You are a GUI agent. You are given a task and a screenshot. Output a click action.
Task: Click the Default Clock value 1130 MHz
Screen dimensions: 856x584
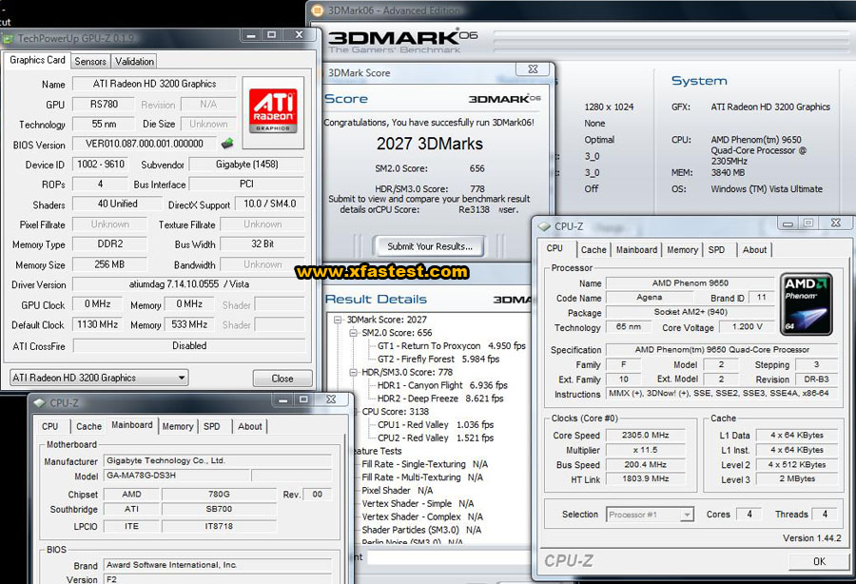coord(98,324)
